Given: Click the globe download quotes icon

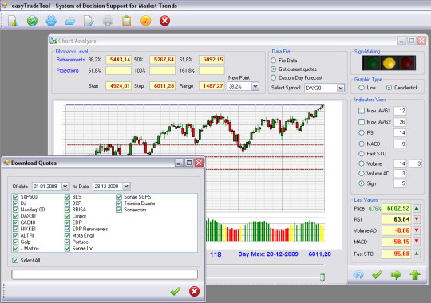Looking at the screenshot, I should click(32, 21).
